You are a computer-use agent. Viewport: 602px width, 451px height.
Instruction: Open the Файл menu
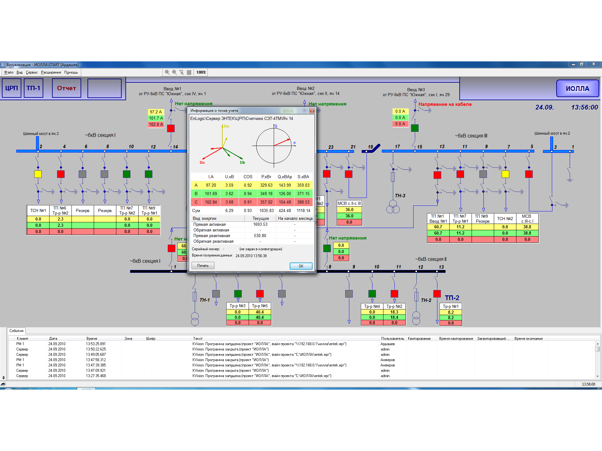(9, 72)
